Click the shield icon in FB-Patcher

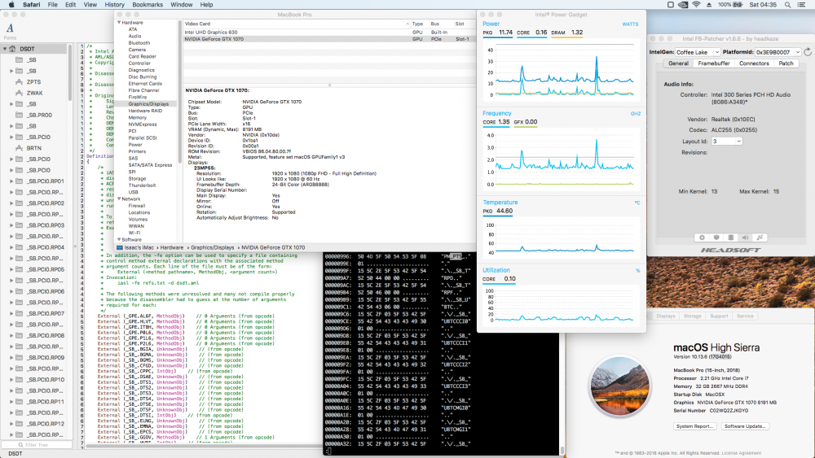point(716,238)
